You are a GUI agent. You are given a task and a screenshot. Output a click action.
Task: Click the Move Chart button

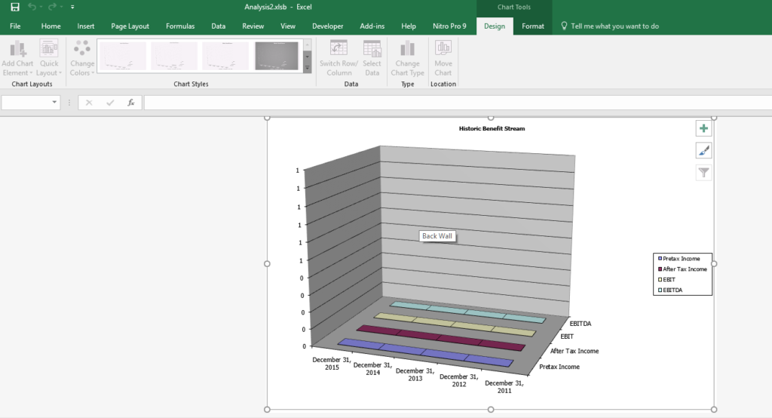point(443,58)
